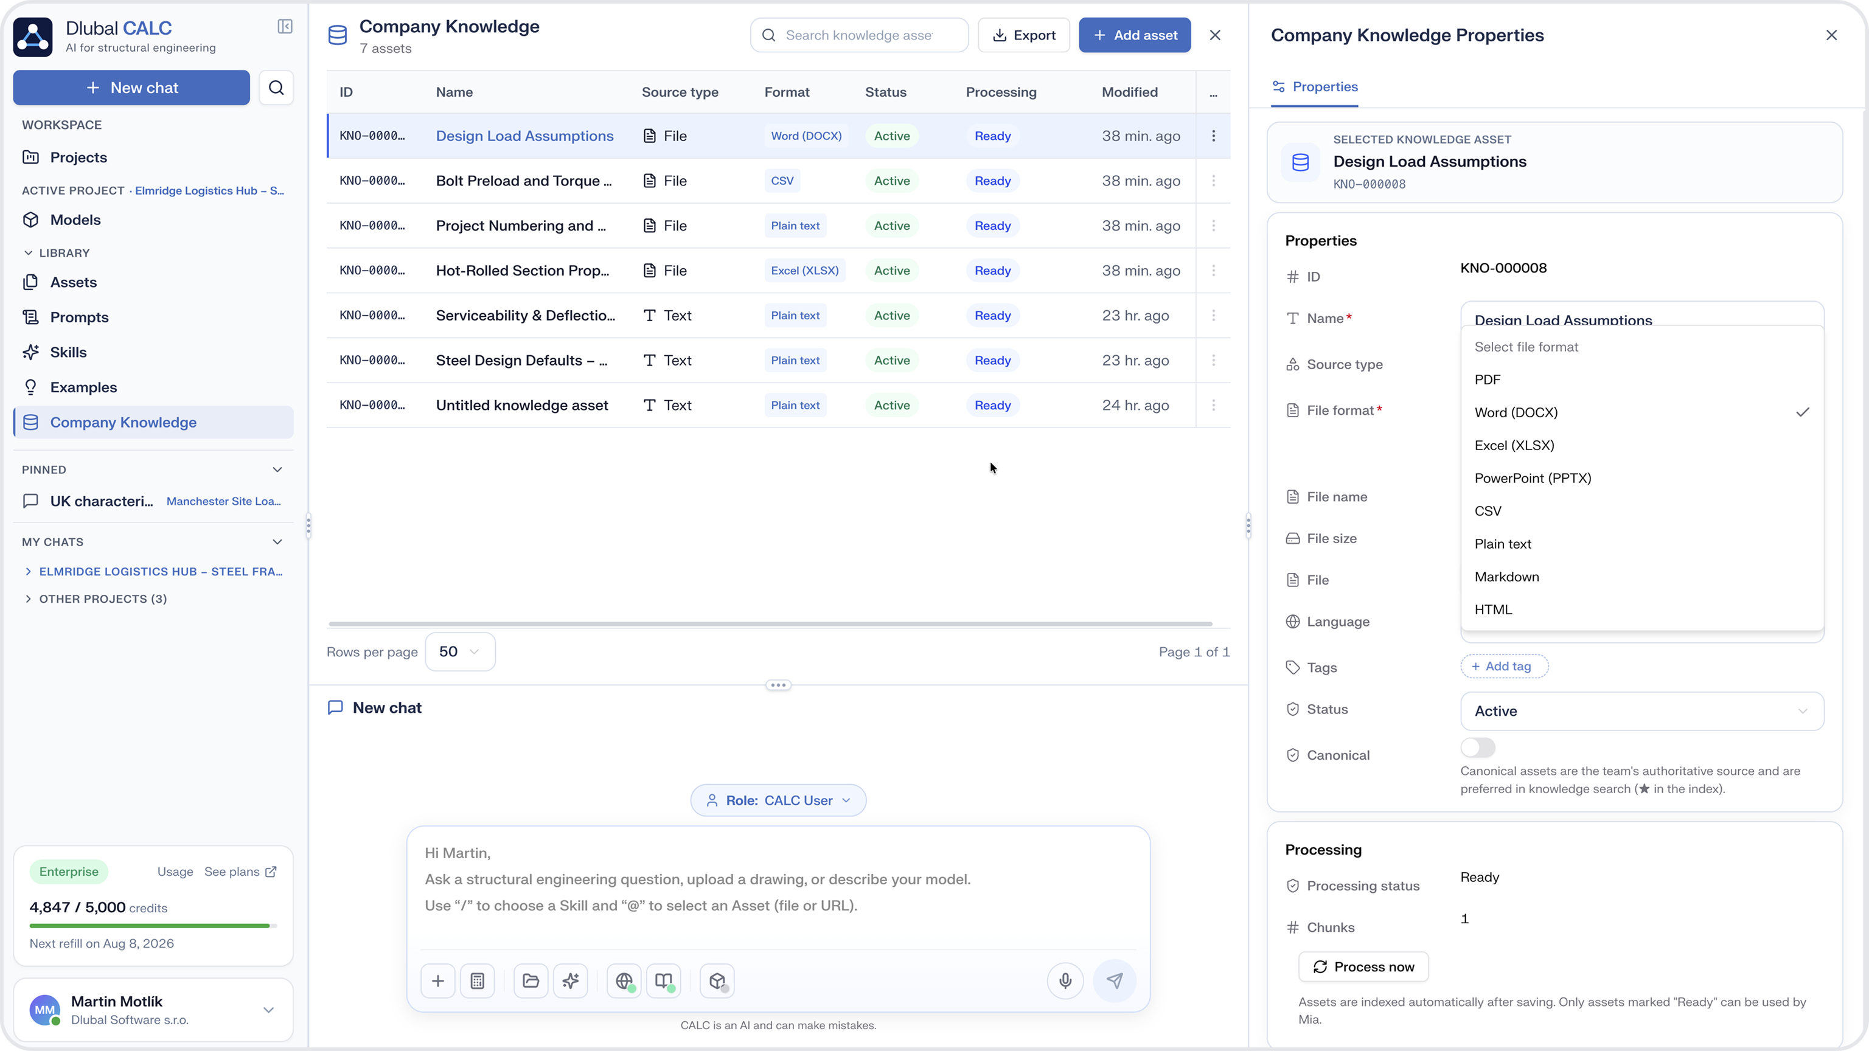The height and width of the screenshot is (1051, 1869).
Task: Click the search chats magnifier icon
Action: pyautogui.click(x=276, y=88)
